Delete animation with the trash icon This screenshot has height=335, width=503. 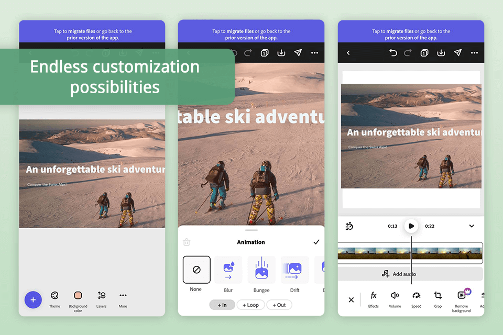pos(187,242)
